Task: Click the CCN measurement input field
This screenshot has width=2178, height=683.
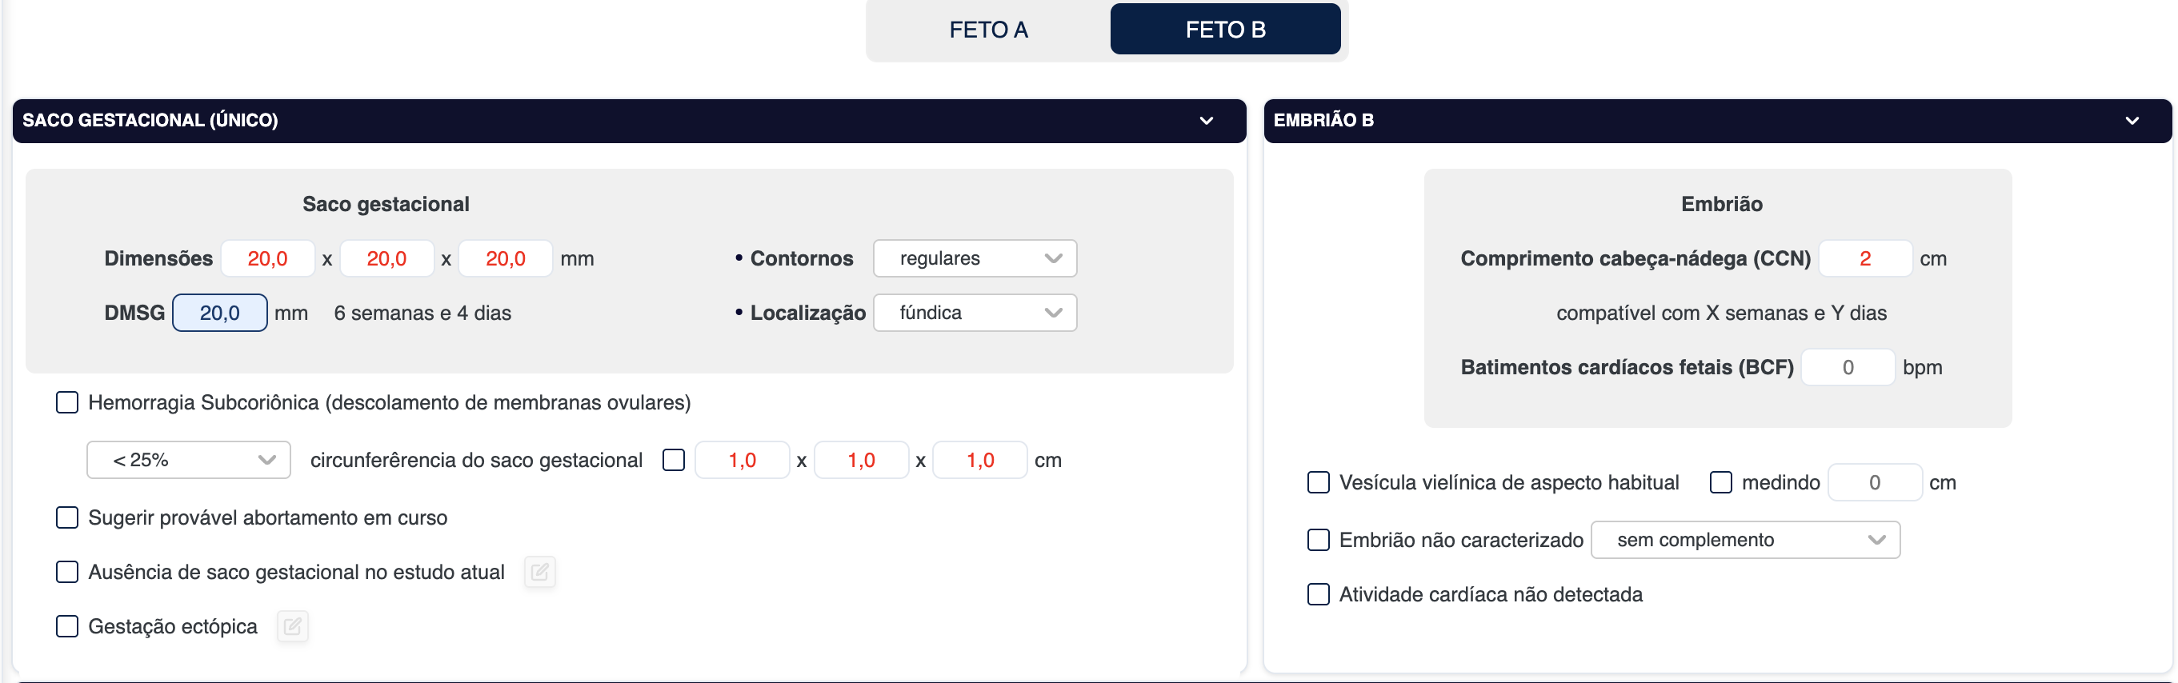Action: coord(1864,258)
